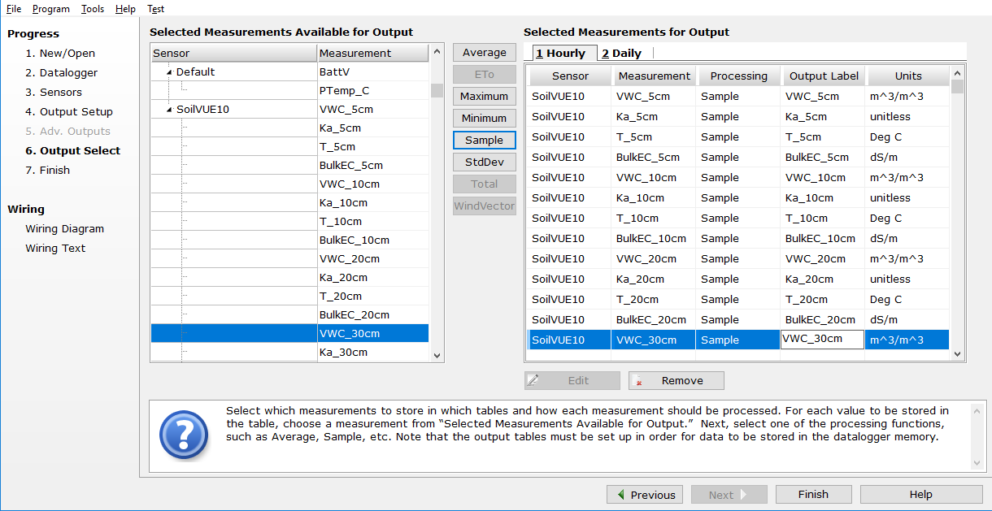Screen dimensions: 992x511
Task: Click the StdDev processing button
Action: [x=484, y=162]
